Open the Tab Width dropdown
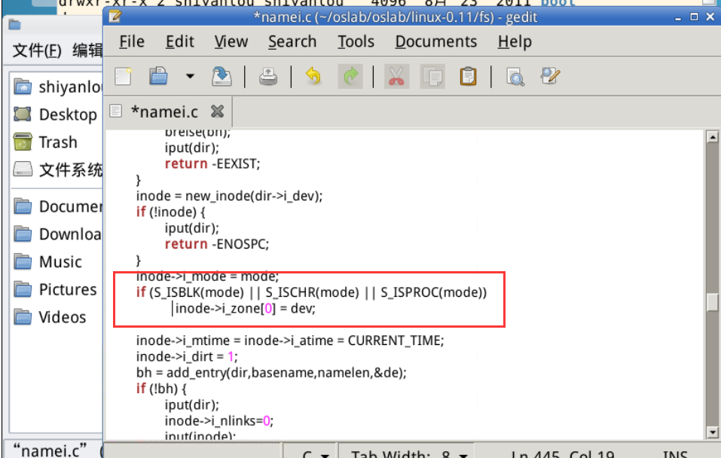The image size is (721, 458). [411, 454]
